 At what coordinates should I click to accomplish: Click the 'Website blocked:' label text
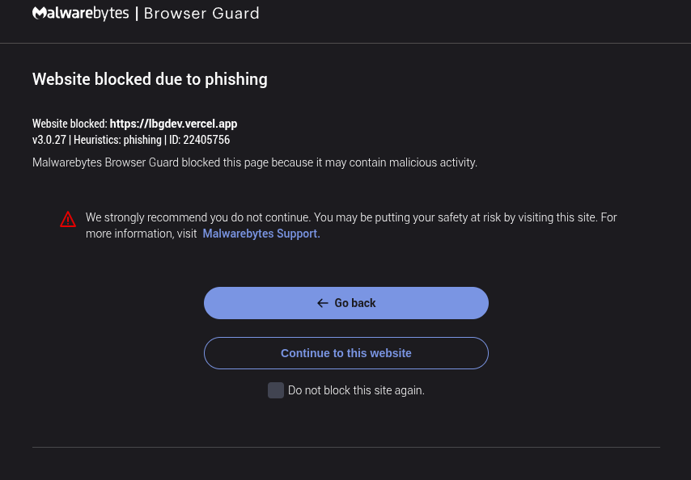(x=70, y=124)
